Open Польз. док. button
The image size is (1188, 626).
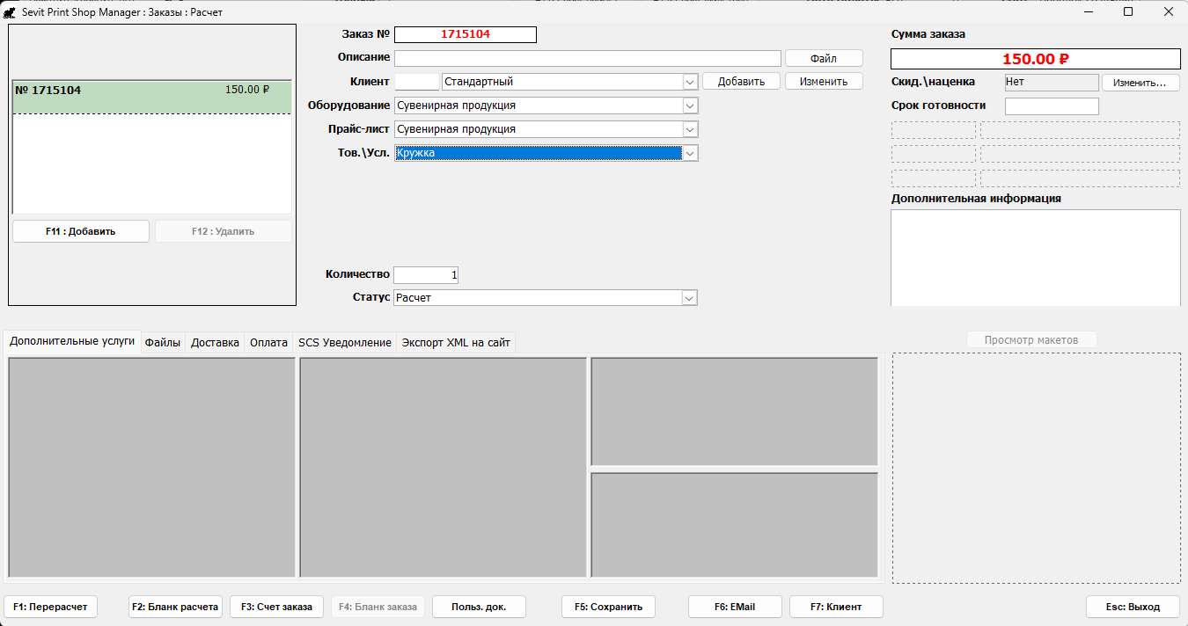[x=479, y=607]
